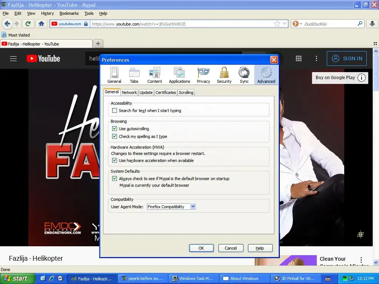The height and width of the screenshot is (284, 379).
Task: Click the page vertical scrollbar down arrow
Action: [x=376, y=262]
